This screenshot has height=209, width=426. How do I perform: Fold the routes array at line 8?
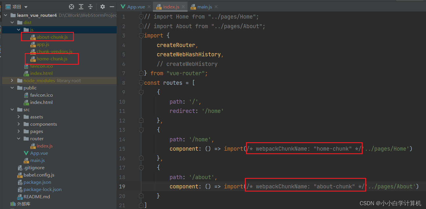point(141,83)
